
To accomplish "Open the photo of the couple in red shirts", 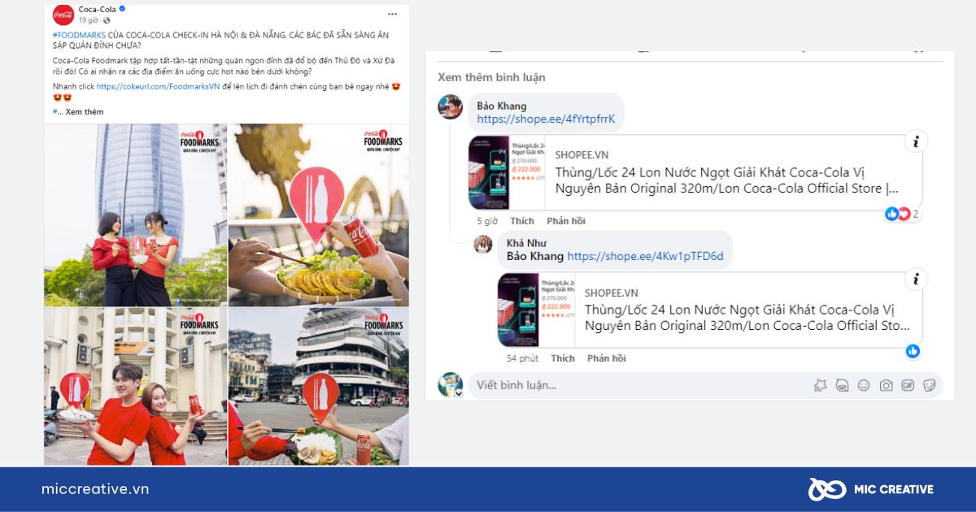I will pyautogui.click(x=136, y=386).
